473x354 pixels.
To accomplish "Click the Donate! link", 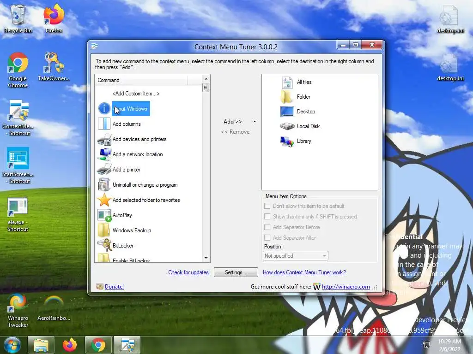I will click(x=115, y=287).
